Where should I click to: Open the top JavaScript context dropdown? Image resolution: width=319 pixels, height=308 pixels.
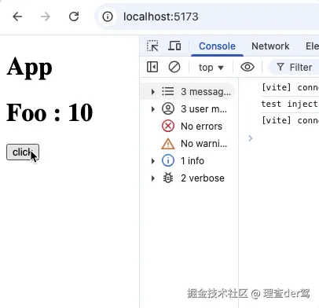(x=211, y=68)
